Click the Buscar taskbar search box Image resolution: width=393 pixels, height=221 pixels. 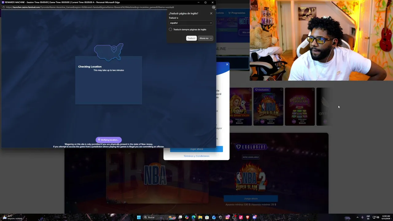[x=160, y=217]
